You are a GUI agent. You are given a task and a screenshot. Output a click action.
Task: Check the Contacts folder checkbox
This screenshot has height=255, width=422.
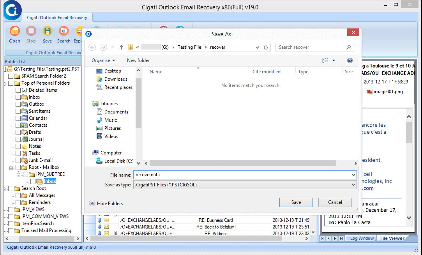[18, 125]
